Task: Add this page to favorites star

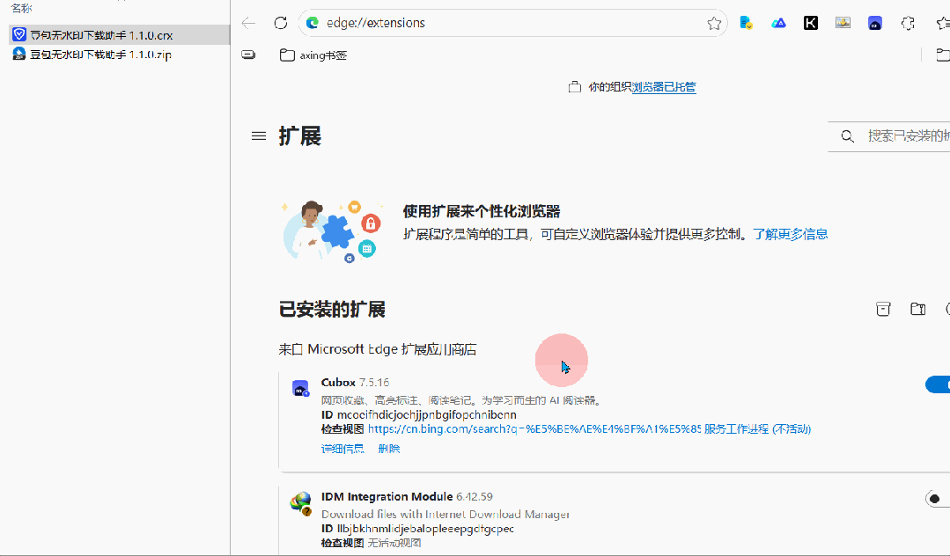Action: pos(714,23)
